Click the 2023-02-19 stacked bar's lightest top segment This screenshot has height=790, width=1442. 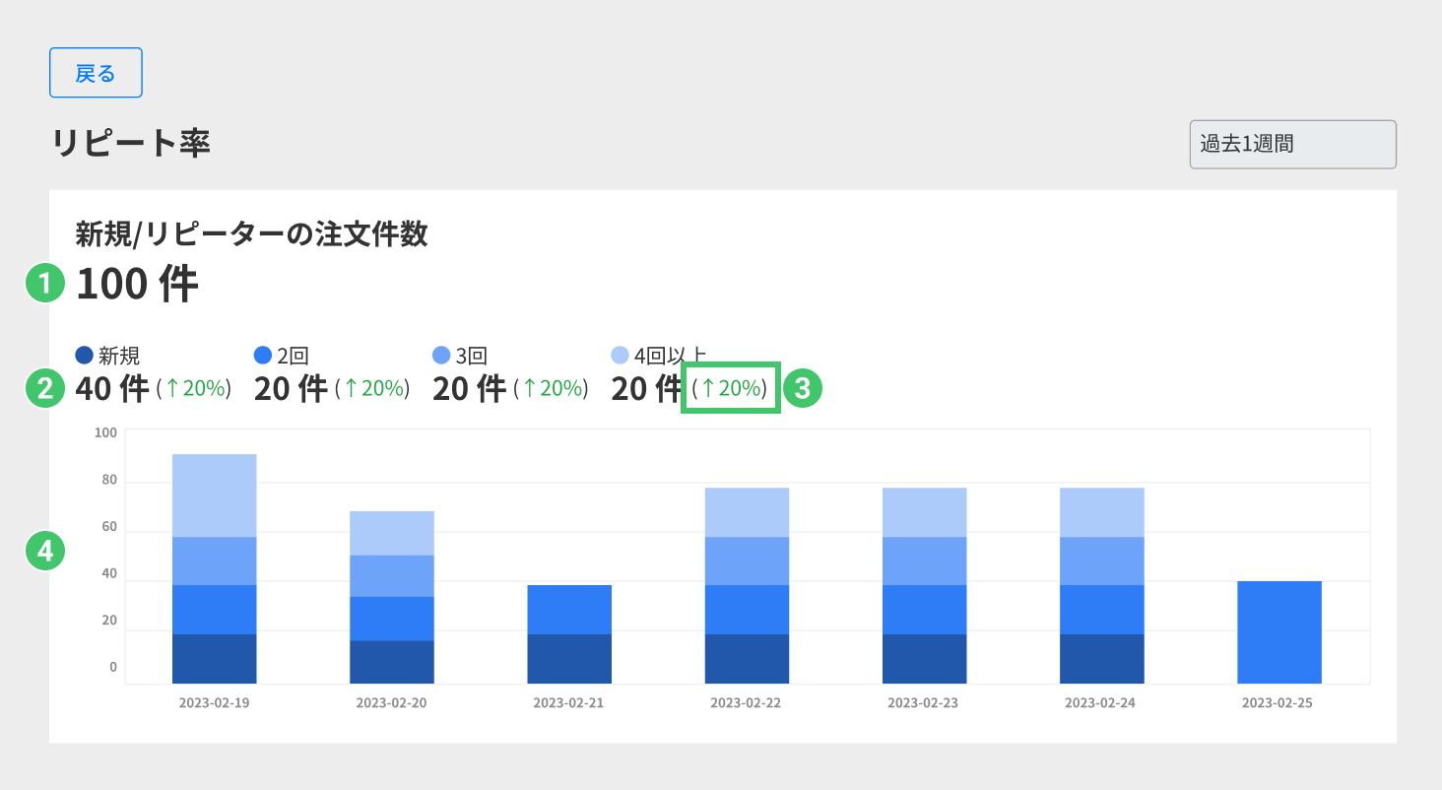(214, 495)
